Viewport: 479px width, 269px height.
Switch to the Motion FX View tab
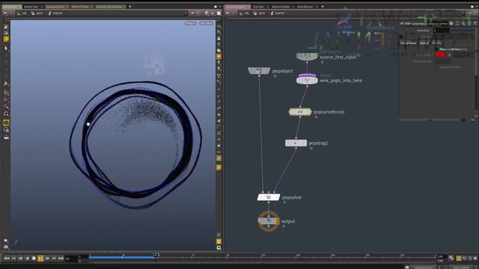80,7
